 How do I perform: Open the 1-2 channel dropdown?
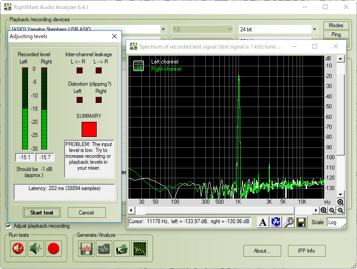pyautogui.click(x=230, y=29)
